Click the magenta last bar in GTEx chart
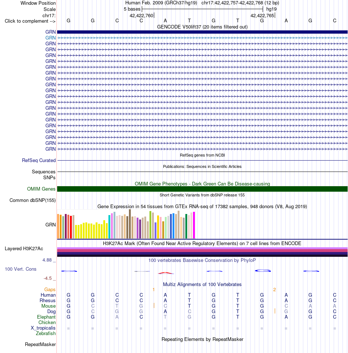The width and height of the screenshot is (348, 353). [x=194, y=225]
